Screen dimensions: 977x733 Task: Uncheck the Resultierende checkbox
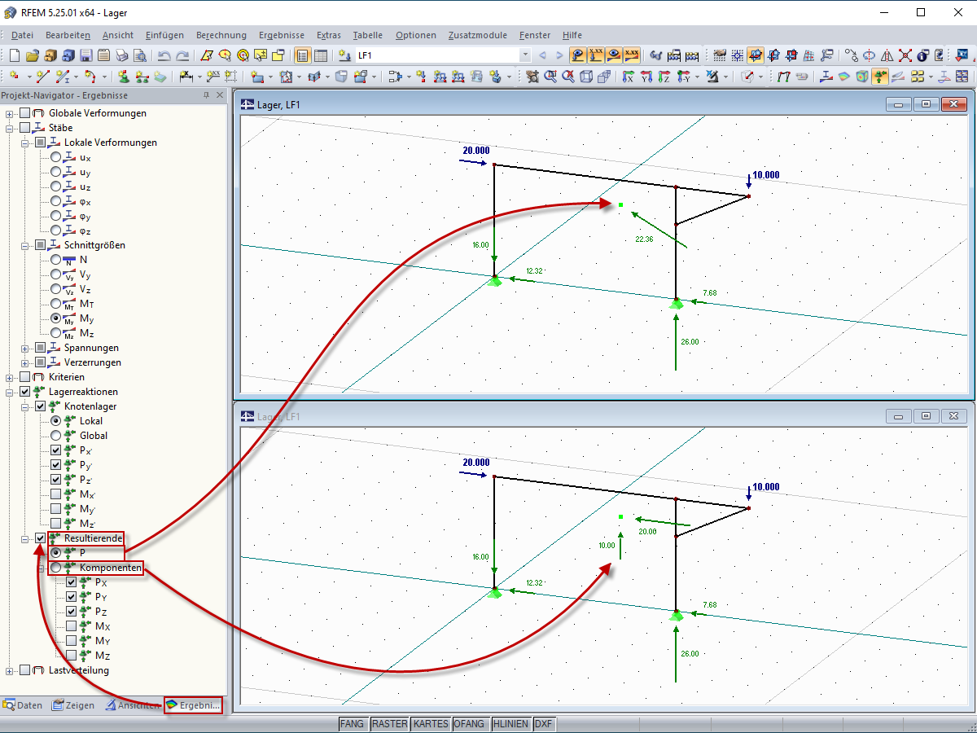(x=41, y=538)
